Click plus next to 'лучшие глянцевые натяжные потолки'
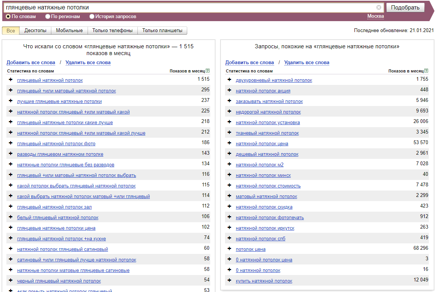The image size is (436, 292). tap(11, 101)
